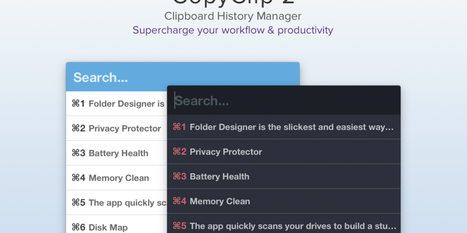This screenshot has width=467, height=233.
Task: Click the red ⌘5 shortcut symbol in dark panel
Action: click(179, 226)
